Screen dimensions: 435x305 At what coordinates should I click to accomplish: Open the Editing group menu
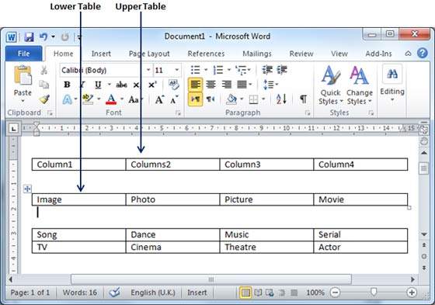tap(392, 82)
